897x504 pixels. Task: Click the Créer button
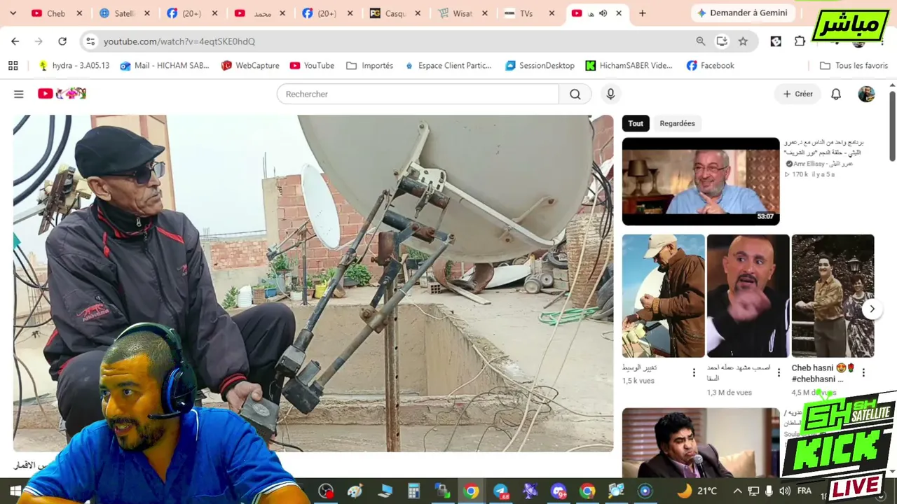tap(797, 94)
